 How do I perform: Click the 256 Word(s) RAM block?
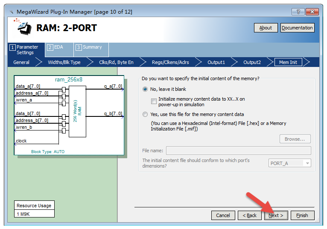click(77, 111)
